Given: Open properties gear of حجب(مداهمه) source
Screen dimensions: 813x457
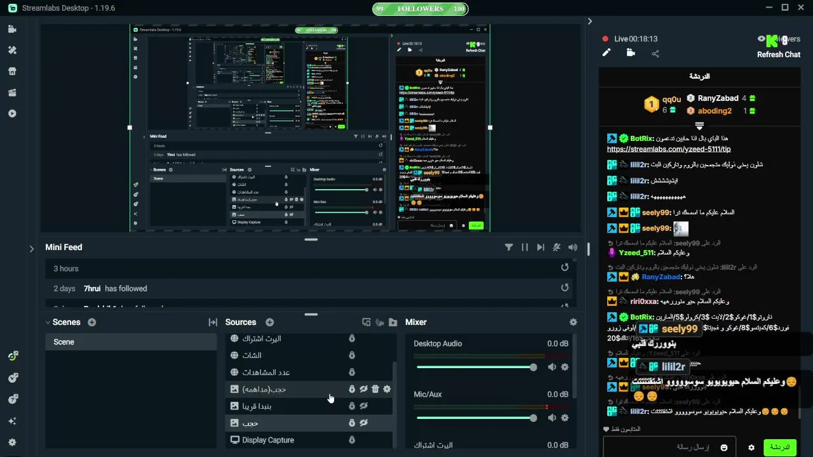Looking at the screenshot, I should click(x=387, y=389).
